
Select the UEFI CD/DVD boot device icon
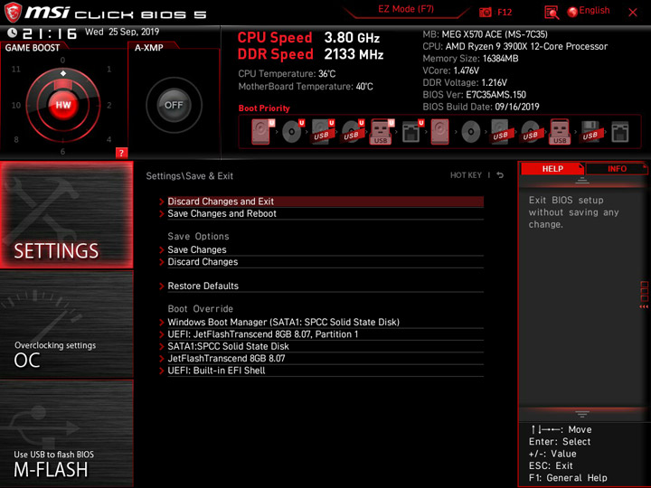coord(293,132)
